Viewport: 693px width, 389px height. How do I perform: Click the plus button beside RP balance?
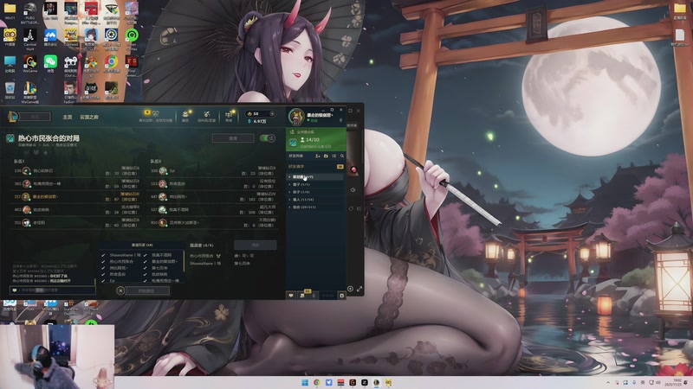pos(272,114)
